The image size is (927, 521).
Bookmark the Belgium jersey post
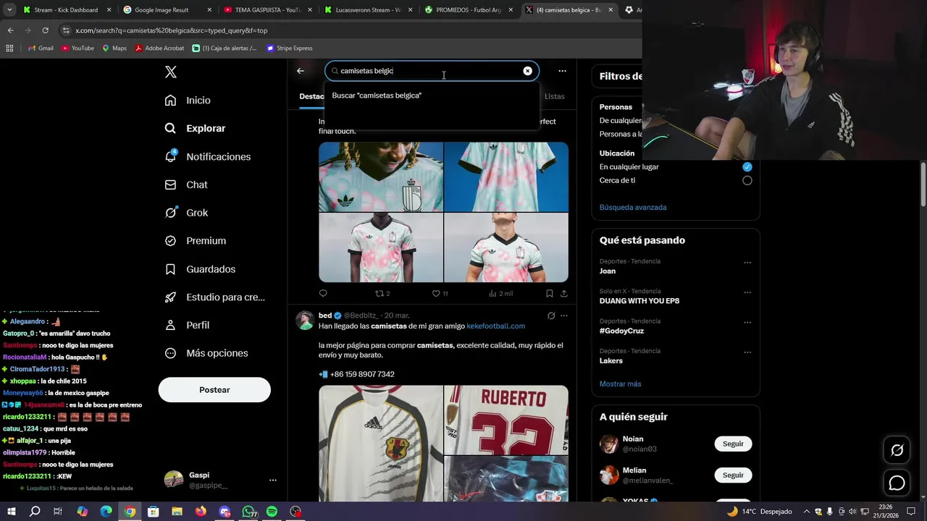(549, 293)
